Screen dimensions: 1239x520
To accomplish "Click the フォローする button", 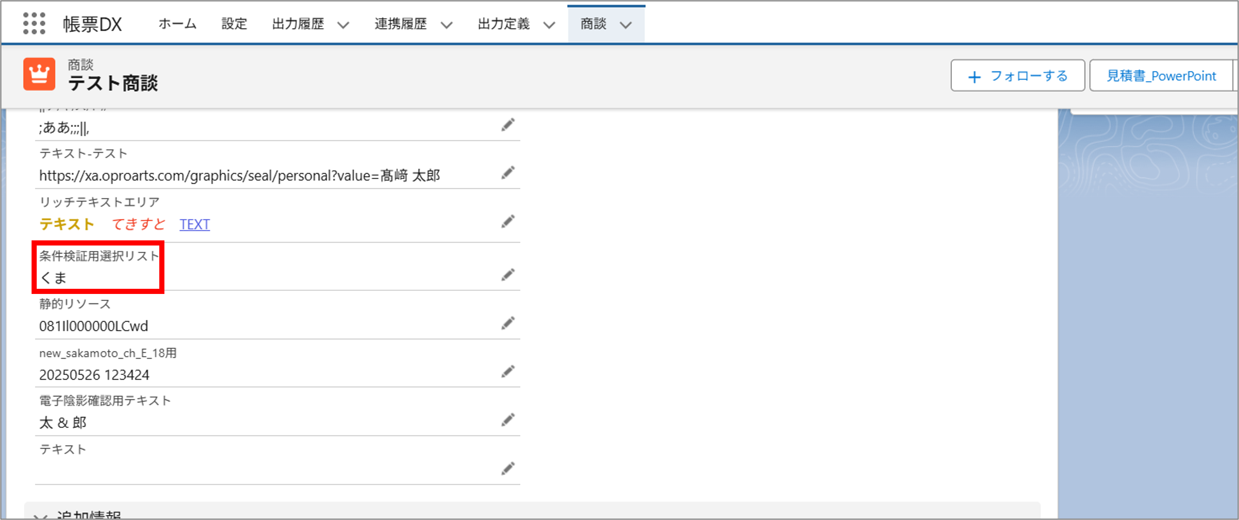I will coord(1017,76).
